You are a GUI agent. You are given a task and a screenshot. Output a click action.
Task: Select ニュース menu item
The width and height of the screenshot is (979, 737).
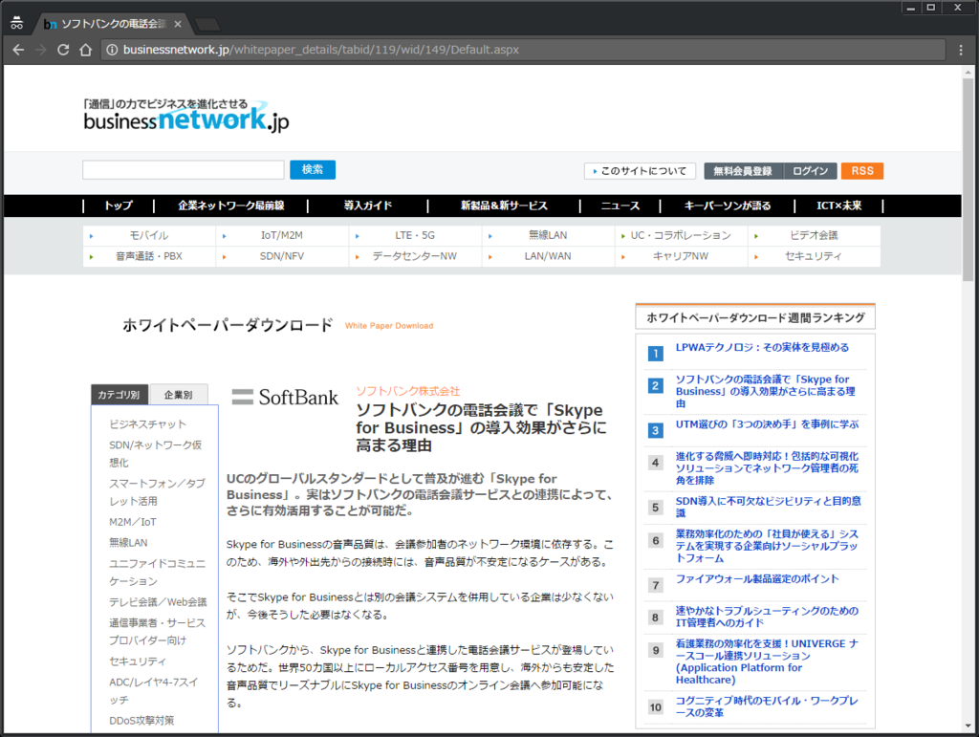620,206
